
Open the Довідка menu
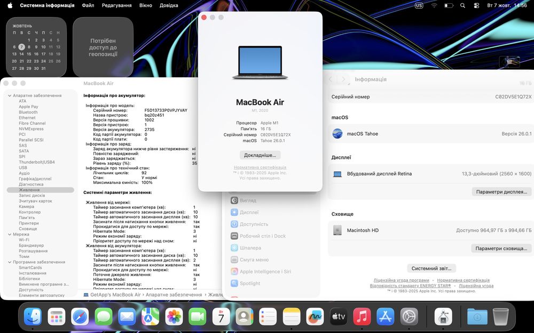coord(169,5)
